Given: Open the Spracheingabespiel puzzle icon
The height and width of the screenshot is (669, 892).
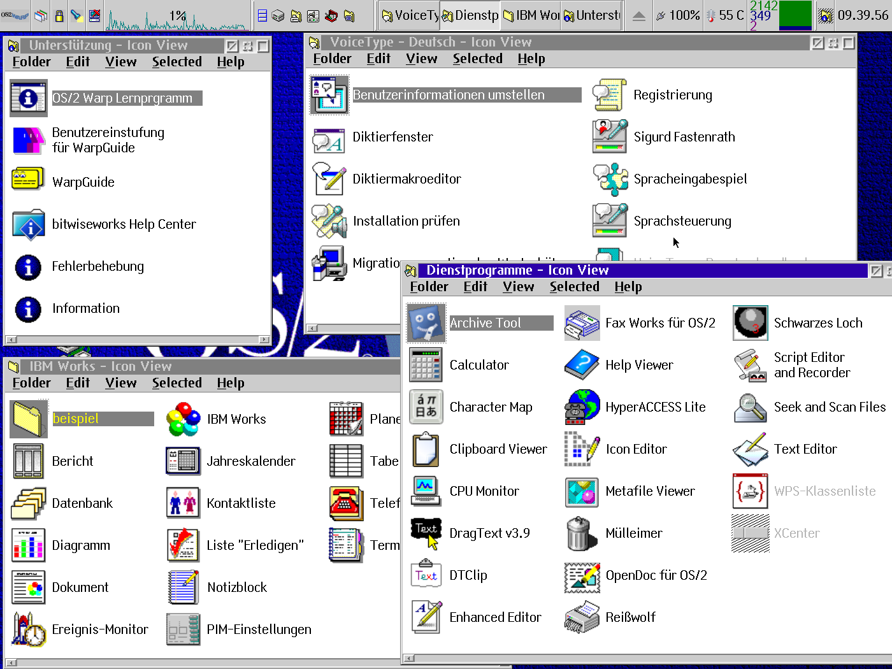Looking at the screenshot, I should pyautogui.click(x=610, y=179).
